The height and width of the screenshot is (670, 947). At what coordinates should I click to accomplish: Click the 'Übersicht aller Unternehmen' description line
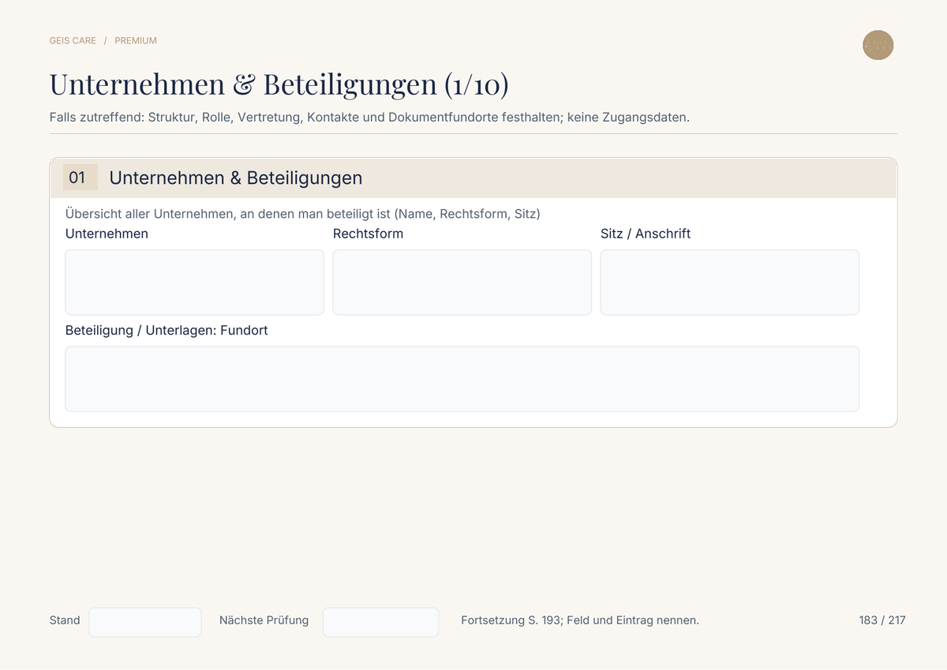click(303, 214)
